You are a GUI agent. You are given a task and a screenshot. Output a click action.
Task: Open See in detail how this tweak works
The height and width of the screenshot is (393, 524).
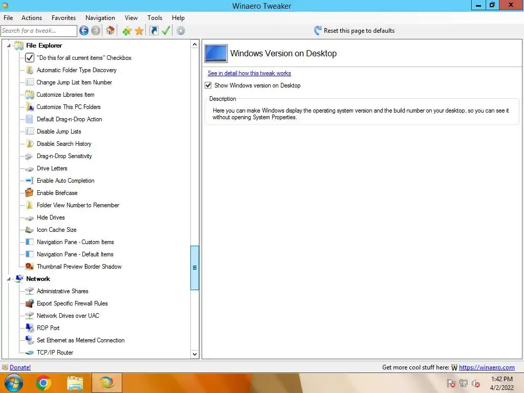pos(249,73)
